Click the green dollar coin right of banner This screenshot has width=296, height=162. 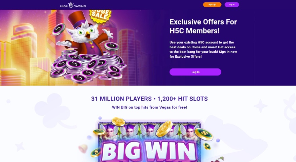coord(204,134)
